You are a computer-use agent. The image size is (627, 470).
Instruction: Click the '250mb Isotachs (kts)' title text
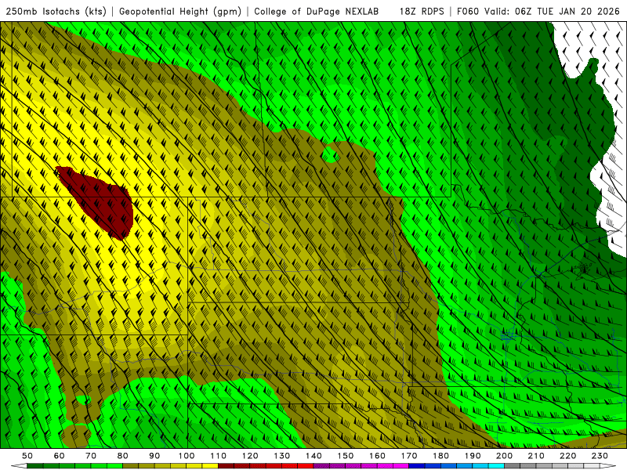pos(56,11)
